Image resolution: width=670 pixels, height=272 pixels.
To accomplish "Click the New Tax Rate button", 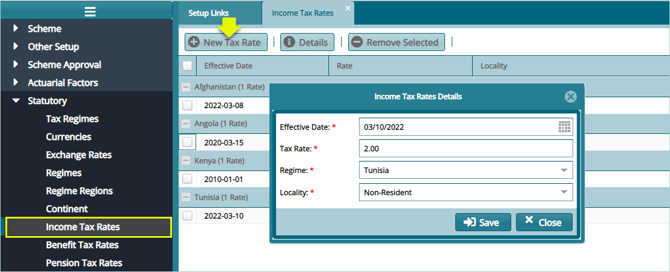I will 226,42.
